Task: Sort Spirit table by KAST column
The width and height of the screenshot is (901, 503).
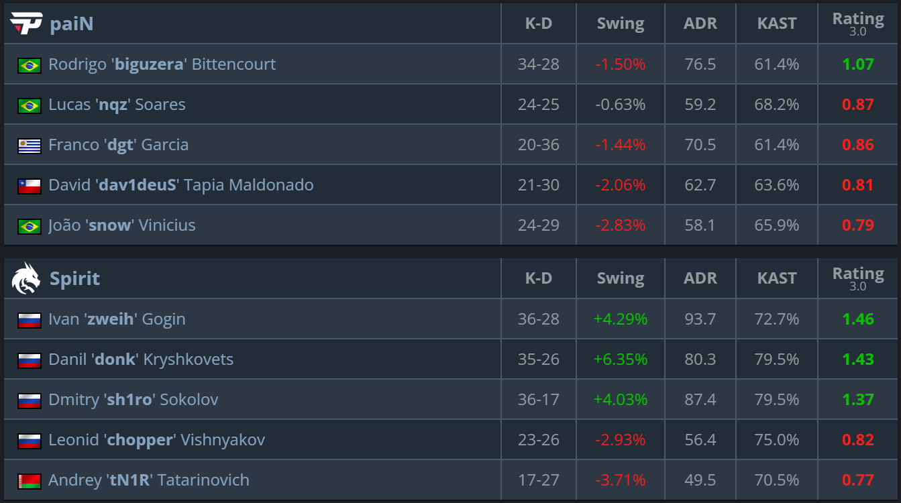Action: [x=776, y=278]
